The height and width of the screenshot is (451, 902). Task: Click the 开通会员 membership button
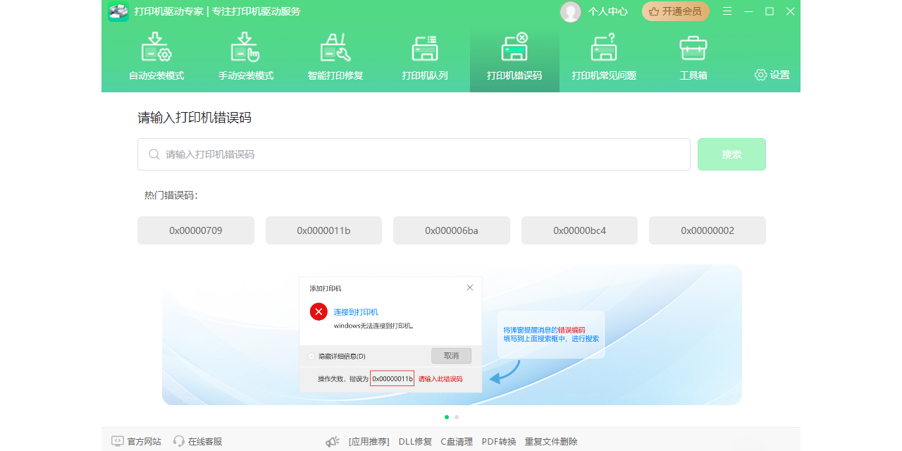[675, 11]
